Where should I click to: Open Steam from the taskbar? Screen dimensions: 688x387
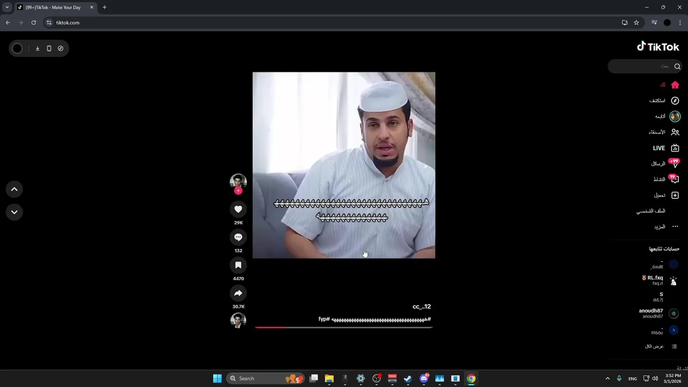(408, 378)
